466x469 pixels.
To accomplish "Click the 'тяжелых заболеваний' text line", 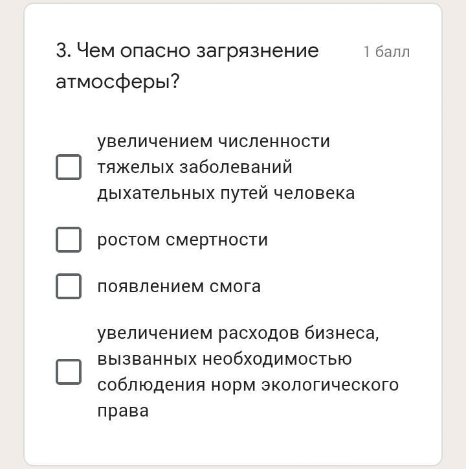I will coord(195,167).
